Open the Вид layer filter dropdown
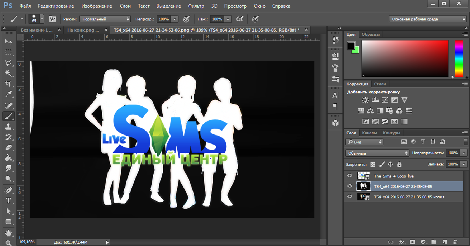Screen dimensions: 470x246 point(365,142)
